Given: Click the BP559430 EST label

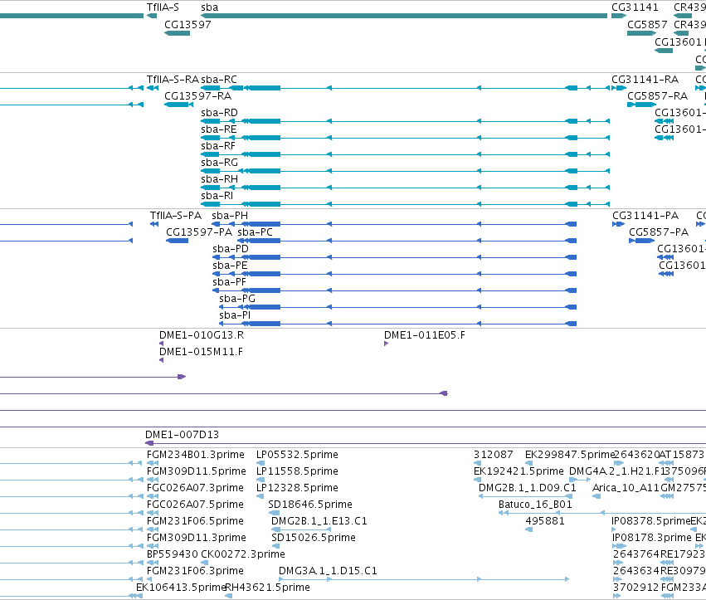Looking at the screenshot, I should pyautogui.click(x=172, y=554).
